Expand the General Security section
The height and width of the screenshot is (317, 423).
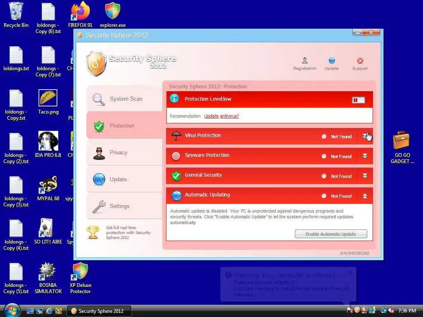[x=365, y=176]
